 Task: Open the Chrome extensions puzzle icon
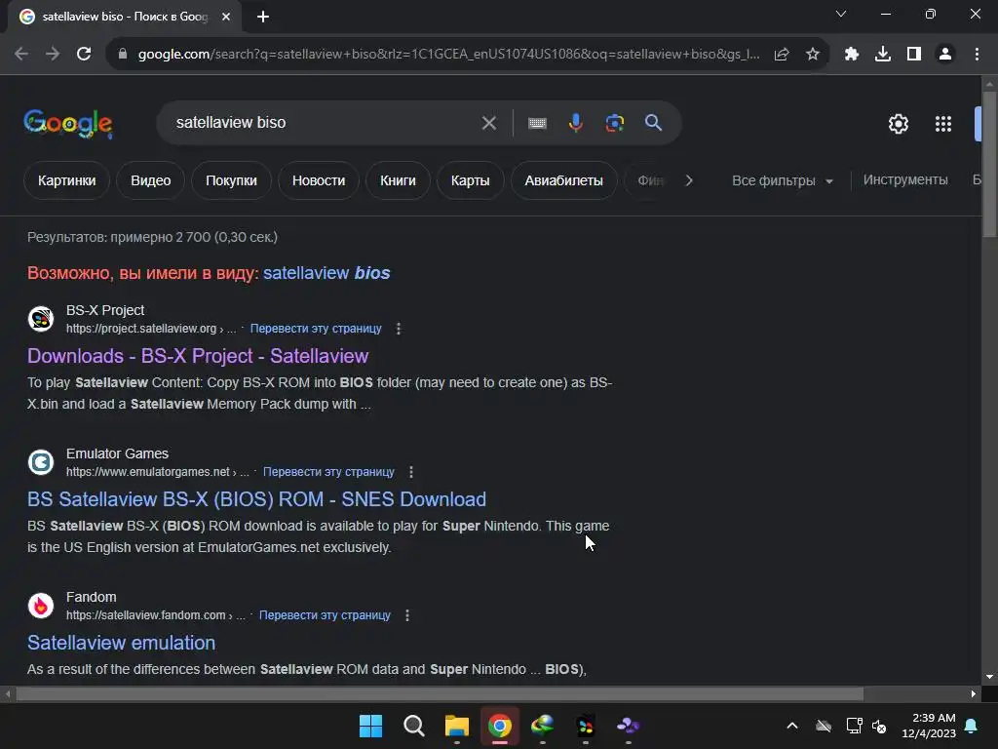852,55
